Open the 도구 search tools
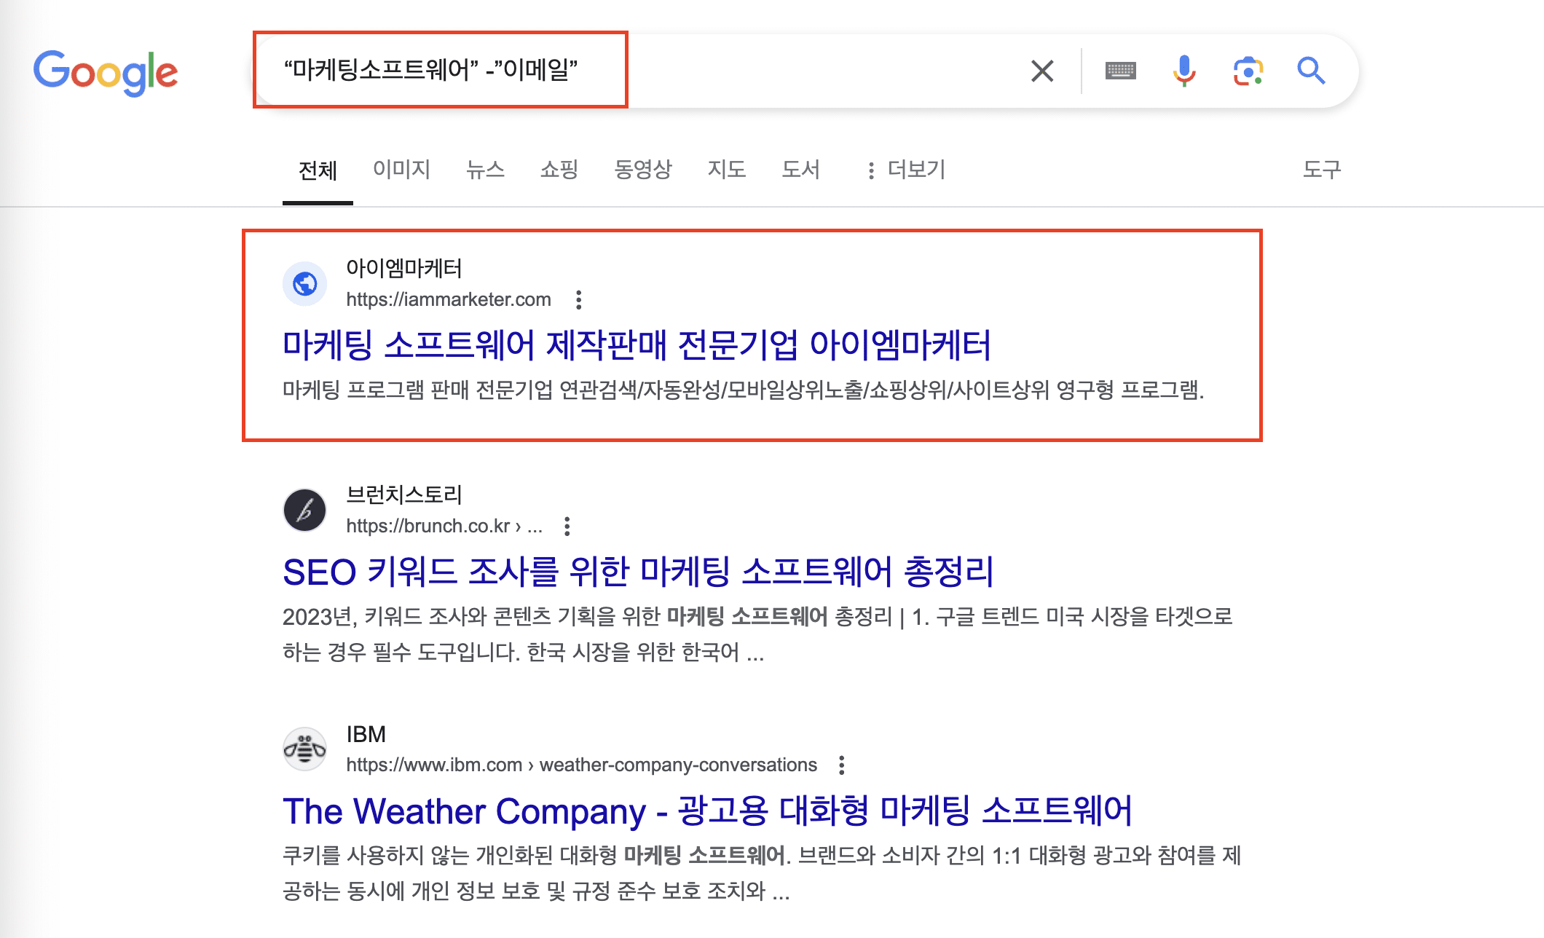Viewport: 1544px width, 938px height. click(1321, 170)
